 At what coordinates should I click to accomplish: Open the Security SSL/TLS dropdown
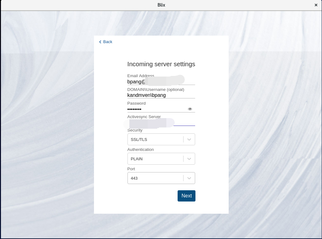pyautogui.click(x=161, y=139)
